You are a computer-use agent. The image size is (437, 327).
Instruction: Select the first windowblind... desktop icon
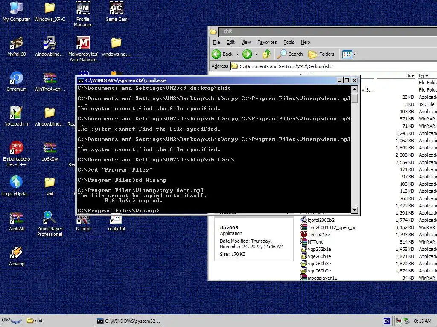(x=50, y=47)
